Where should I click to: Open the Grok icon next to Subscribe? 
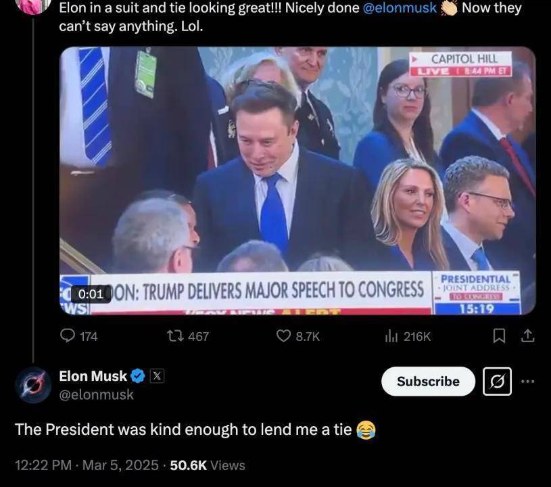pyautogui.click(x=497, y=381)
